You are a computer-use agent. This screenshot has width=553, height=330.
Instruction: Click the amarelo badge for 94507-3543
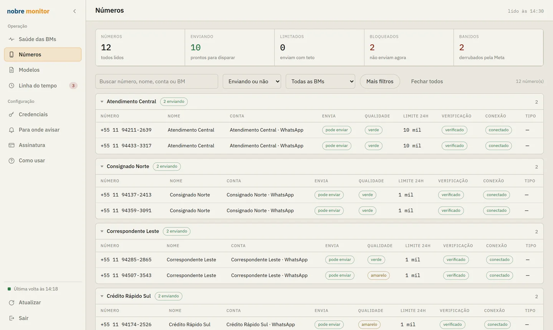pyautogui.click(x=379, y=276)
